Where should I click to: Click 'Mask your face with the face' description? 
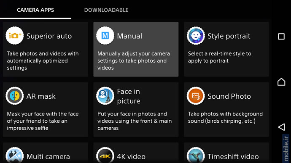43,121
